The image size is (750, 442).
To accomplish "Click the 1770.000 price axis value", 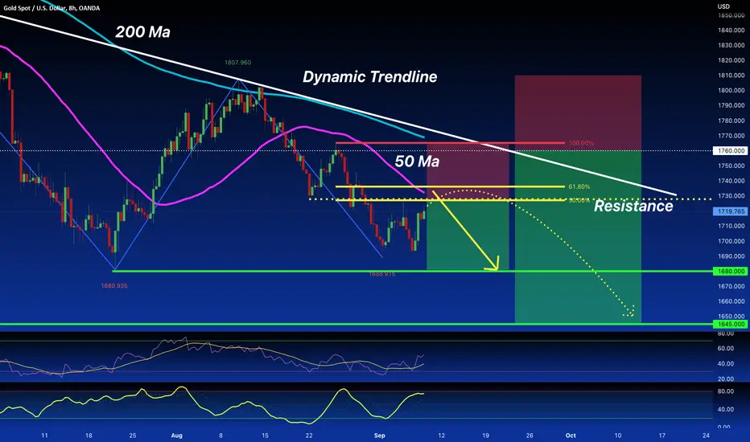I will coord(731,136).
